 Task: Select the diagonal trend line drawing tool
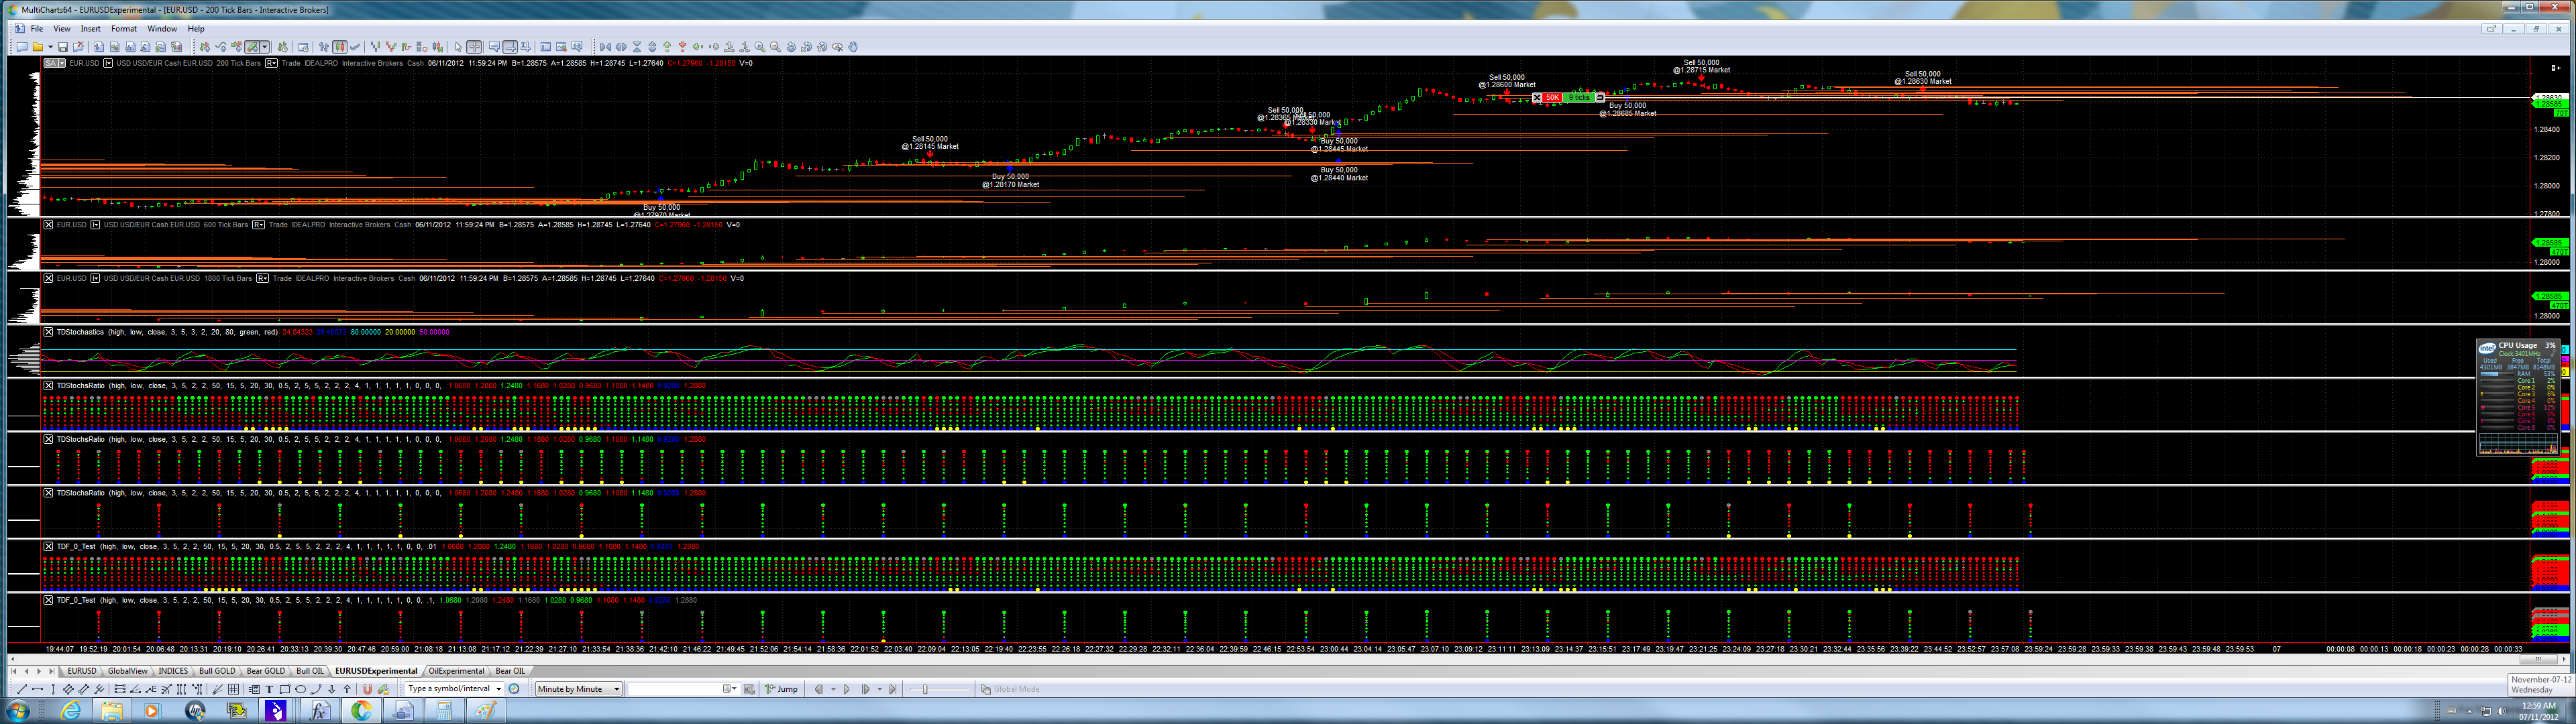point(22,689)
